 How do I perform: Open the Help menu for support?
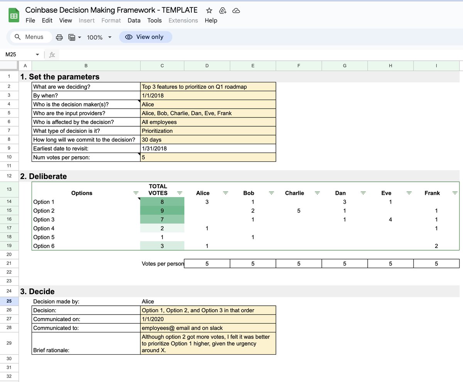pos(211,20)
